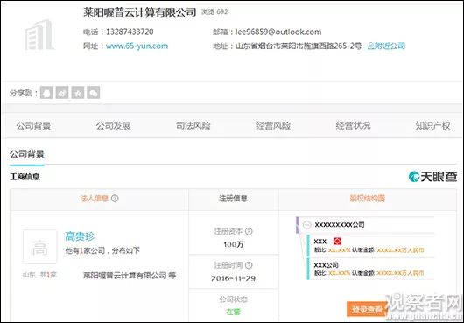Click the 公司背景 section heading
The image size is (464, 323).
tap(27, 154)
